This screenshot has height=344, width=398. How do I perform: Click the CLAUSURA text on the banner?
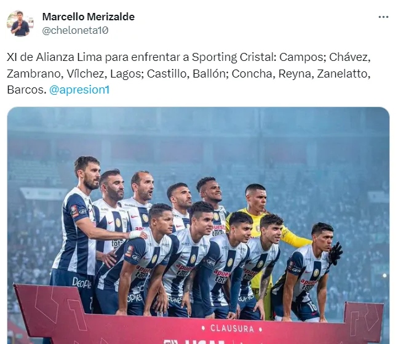[232, 328]
